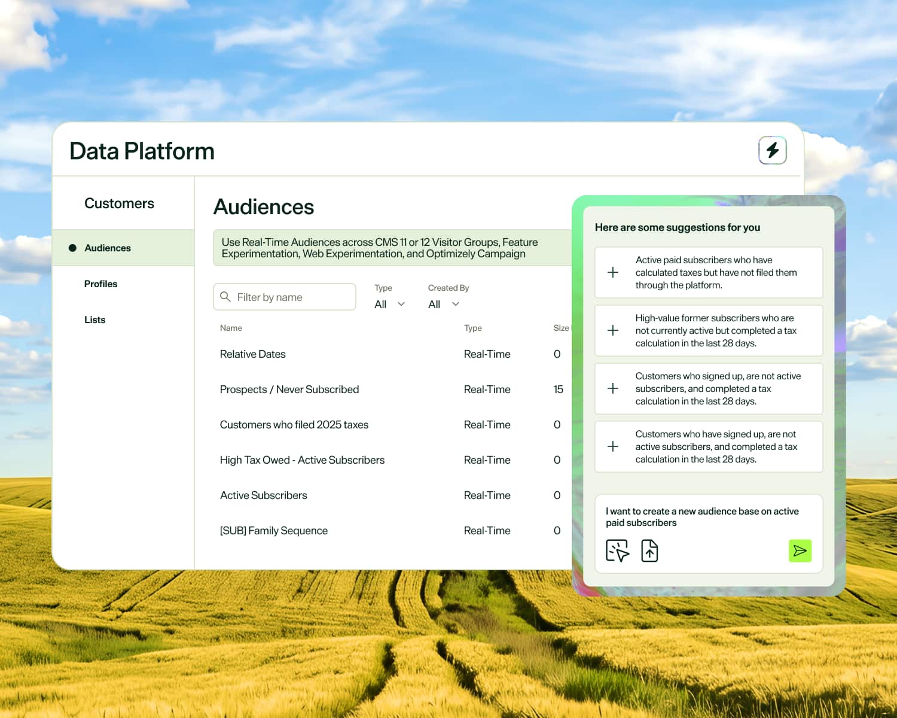
Task: Click the Audiences page heading
Action: point(264,207)
